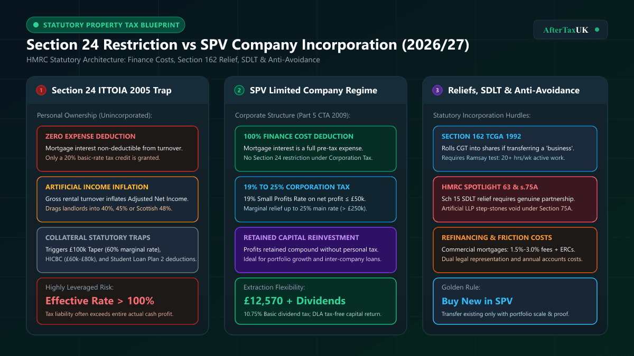Open the Collateral Statutory Traps card
Viewport: 634px width, 356px height.
tap(117, 250)
